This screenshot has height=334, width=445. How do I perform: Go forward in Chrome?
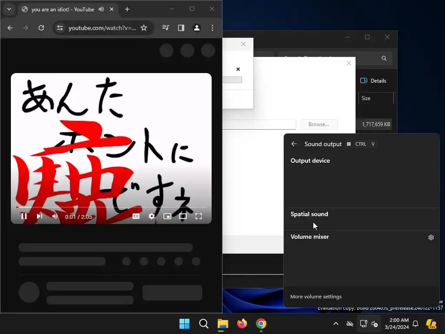[26, 28]
